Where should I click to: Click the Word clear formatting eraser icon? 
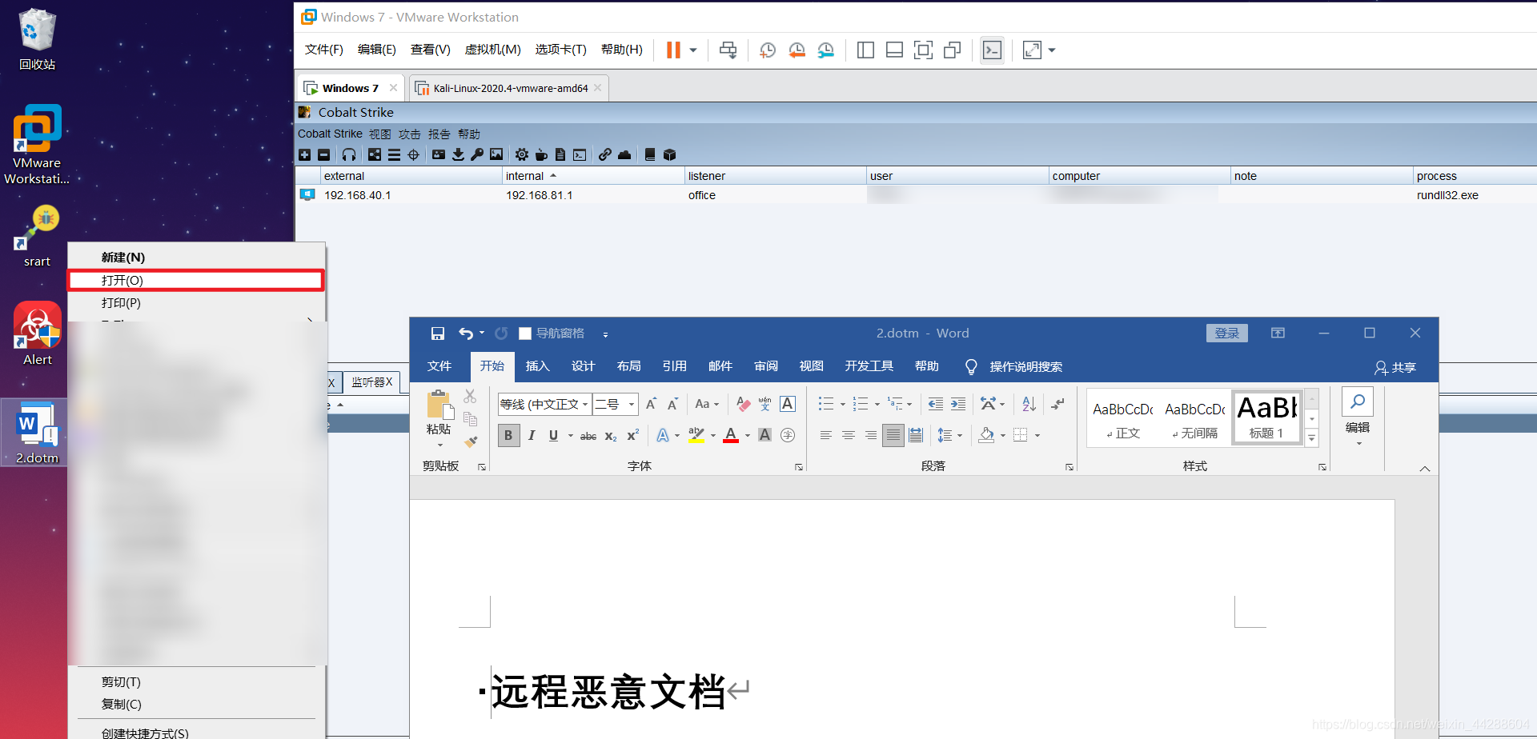(744, 405)
